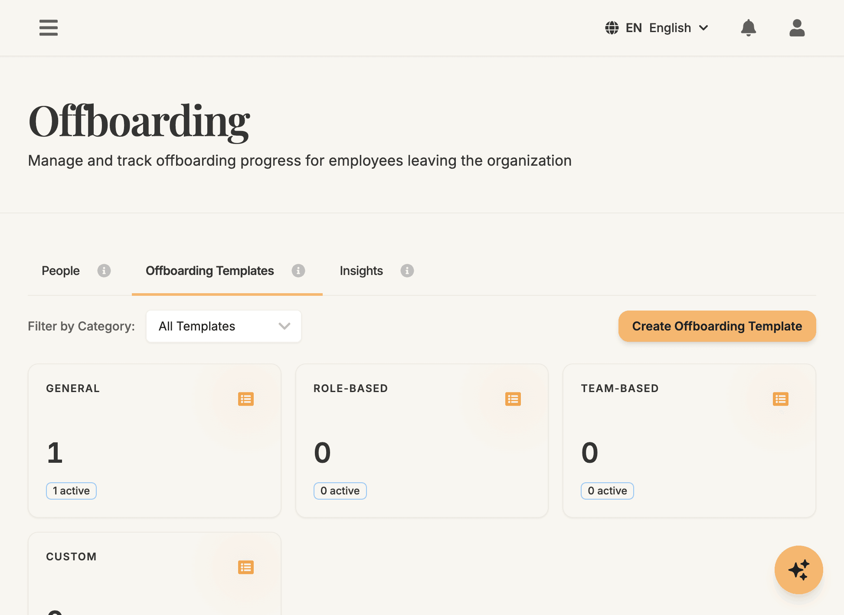Click the info icon next to People

pyautogui.click(x=104, y=271)
